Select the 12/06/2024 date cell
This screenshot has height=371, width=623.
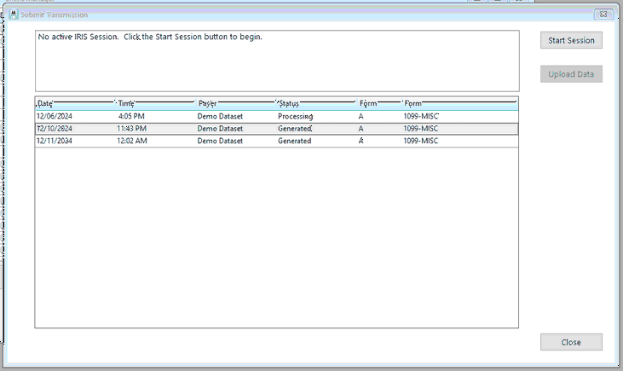(x=54, y=116)
